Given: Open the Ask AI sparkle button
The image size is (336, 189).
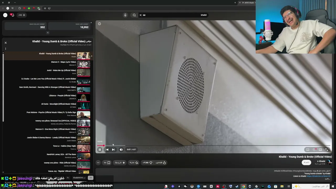Looking at the screenshot, I should point(120,163).
